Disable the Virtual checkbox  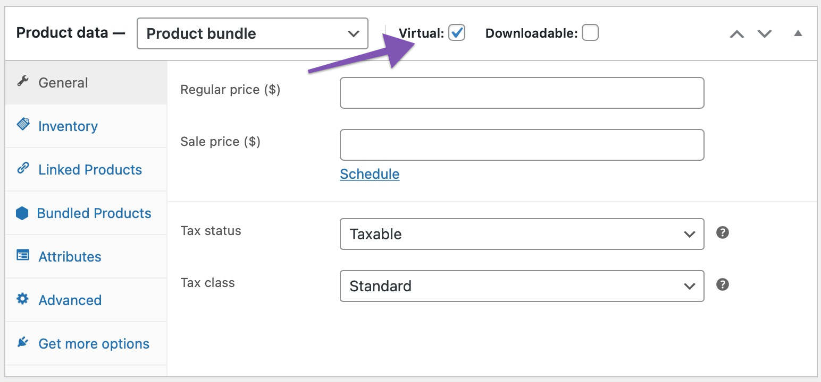(x=456, y=32)
